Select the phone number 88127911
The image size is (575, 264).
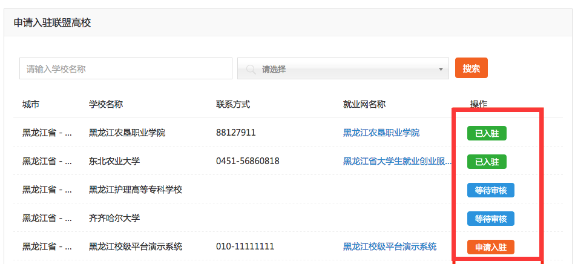[x=236, y=133]
